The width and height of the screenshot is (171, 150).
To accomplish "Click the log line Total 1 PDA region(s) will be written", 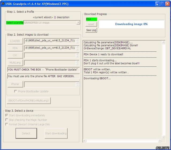I will 106,72.
